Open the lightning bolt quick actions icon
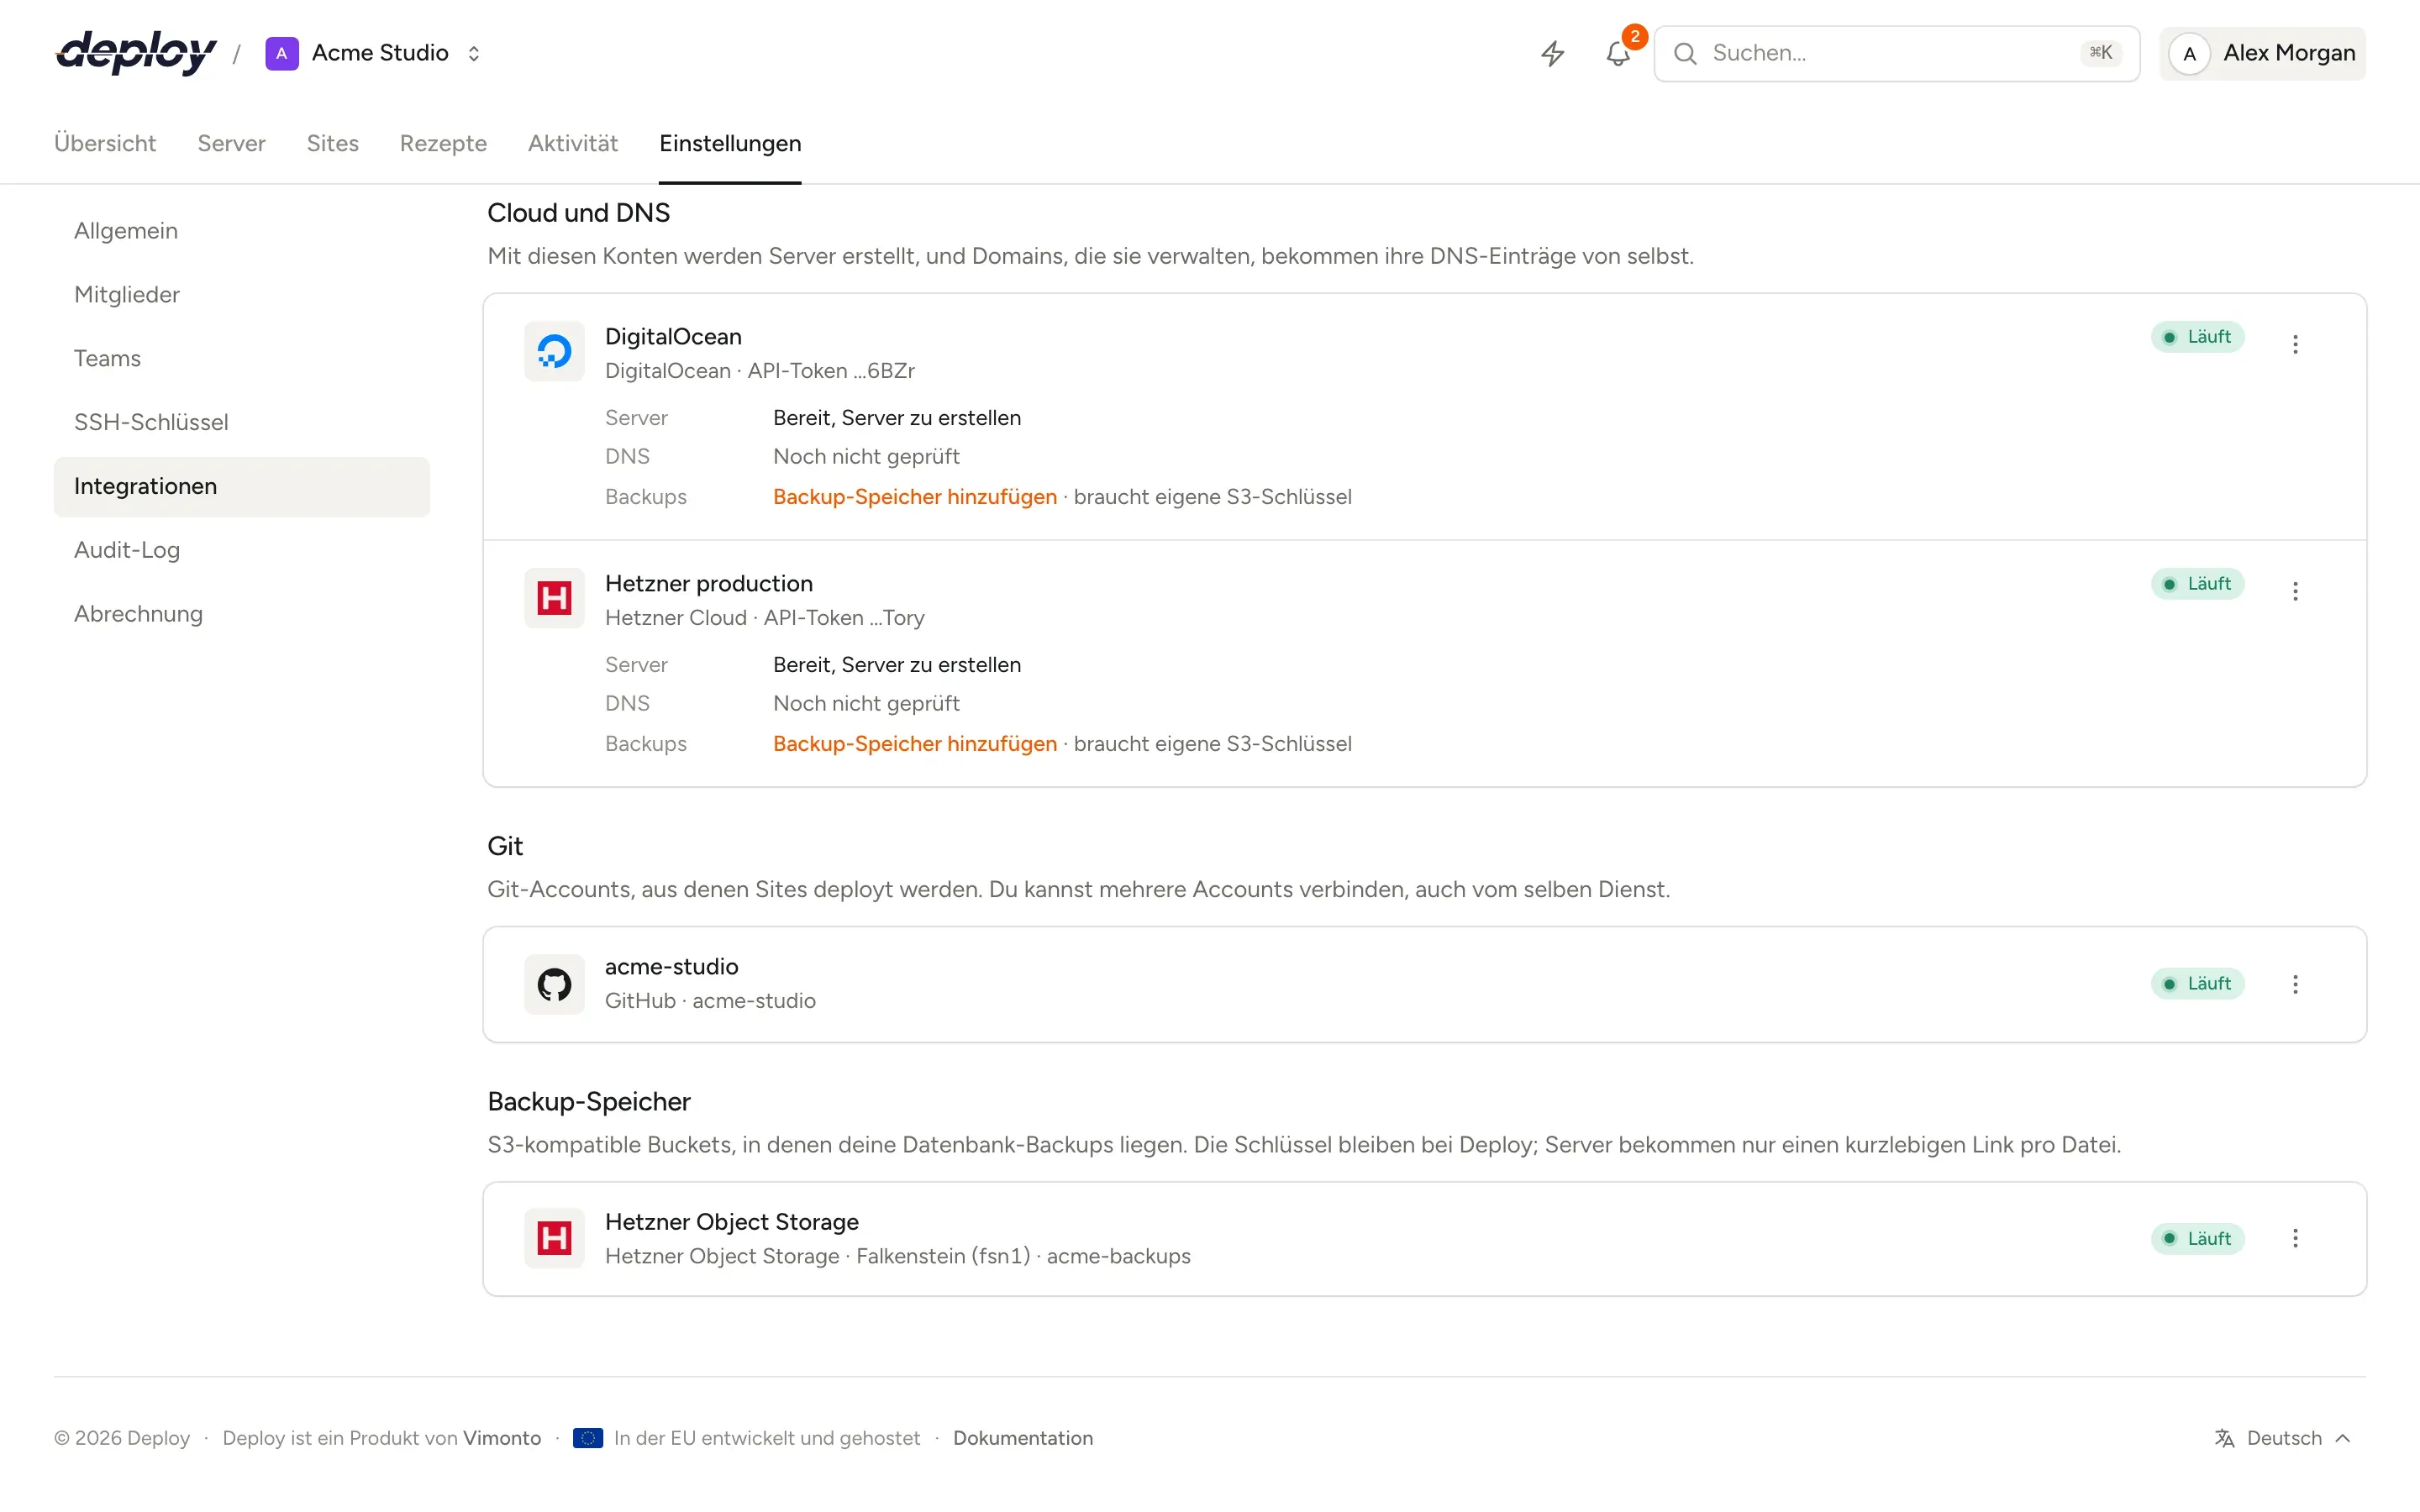Viewport: 2420px width, 1512px height. click(x=1552, y=53)
